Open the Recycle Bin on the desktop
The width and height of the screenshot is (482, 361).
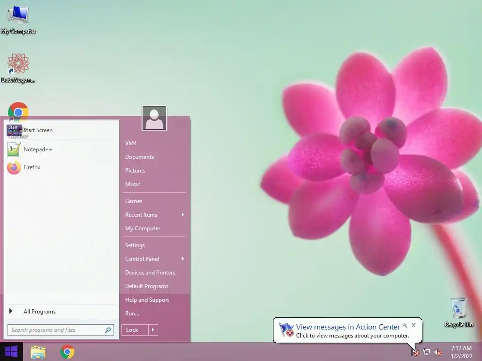[x=458, y=312]
